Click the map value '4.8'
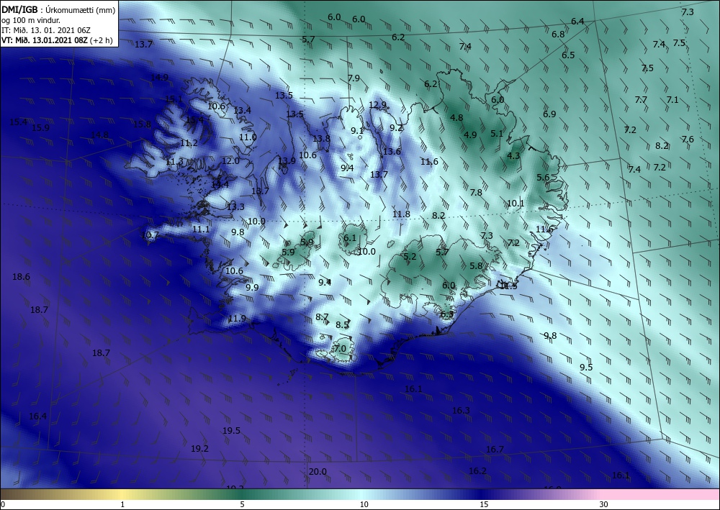The width and height of the screenshot is (720, 510). click(456, 117)
